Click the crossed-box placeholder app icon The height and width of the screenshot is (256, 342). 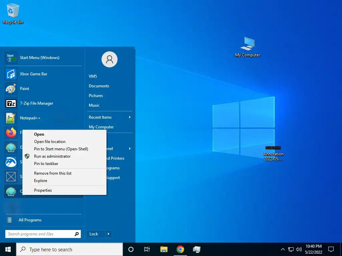(x=11, y=177)
